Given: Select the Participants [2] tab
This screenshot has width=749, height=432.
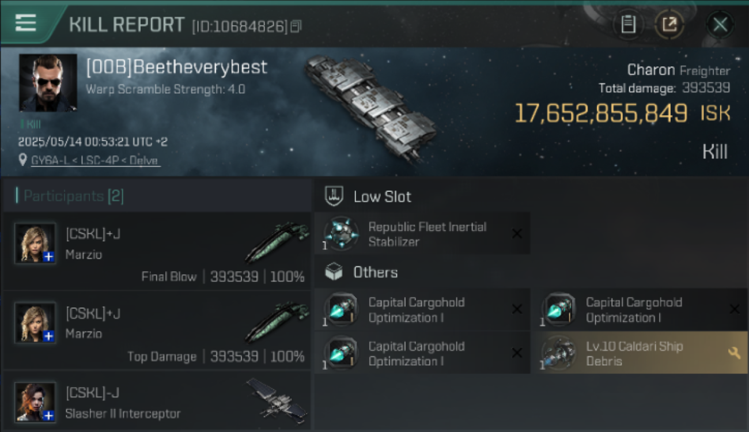Looking at the screenshot, I should coord(70,196).
